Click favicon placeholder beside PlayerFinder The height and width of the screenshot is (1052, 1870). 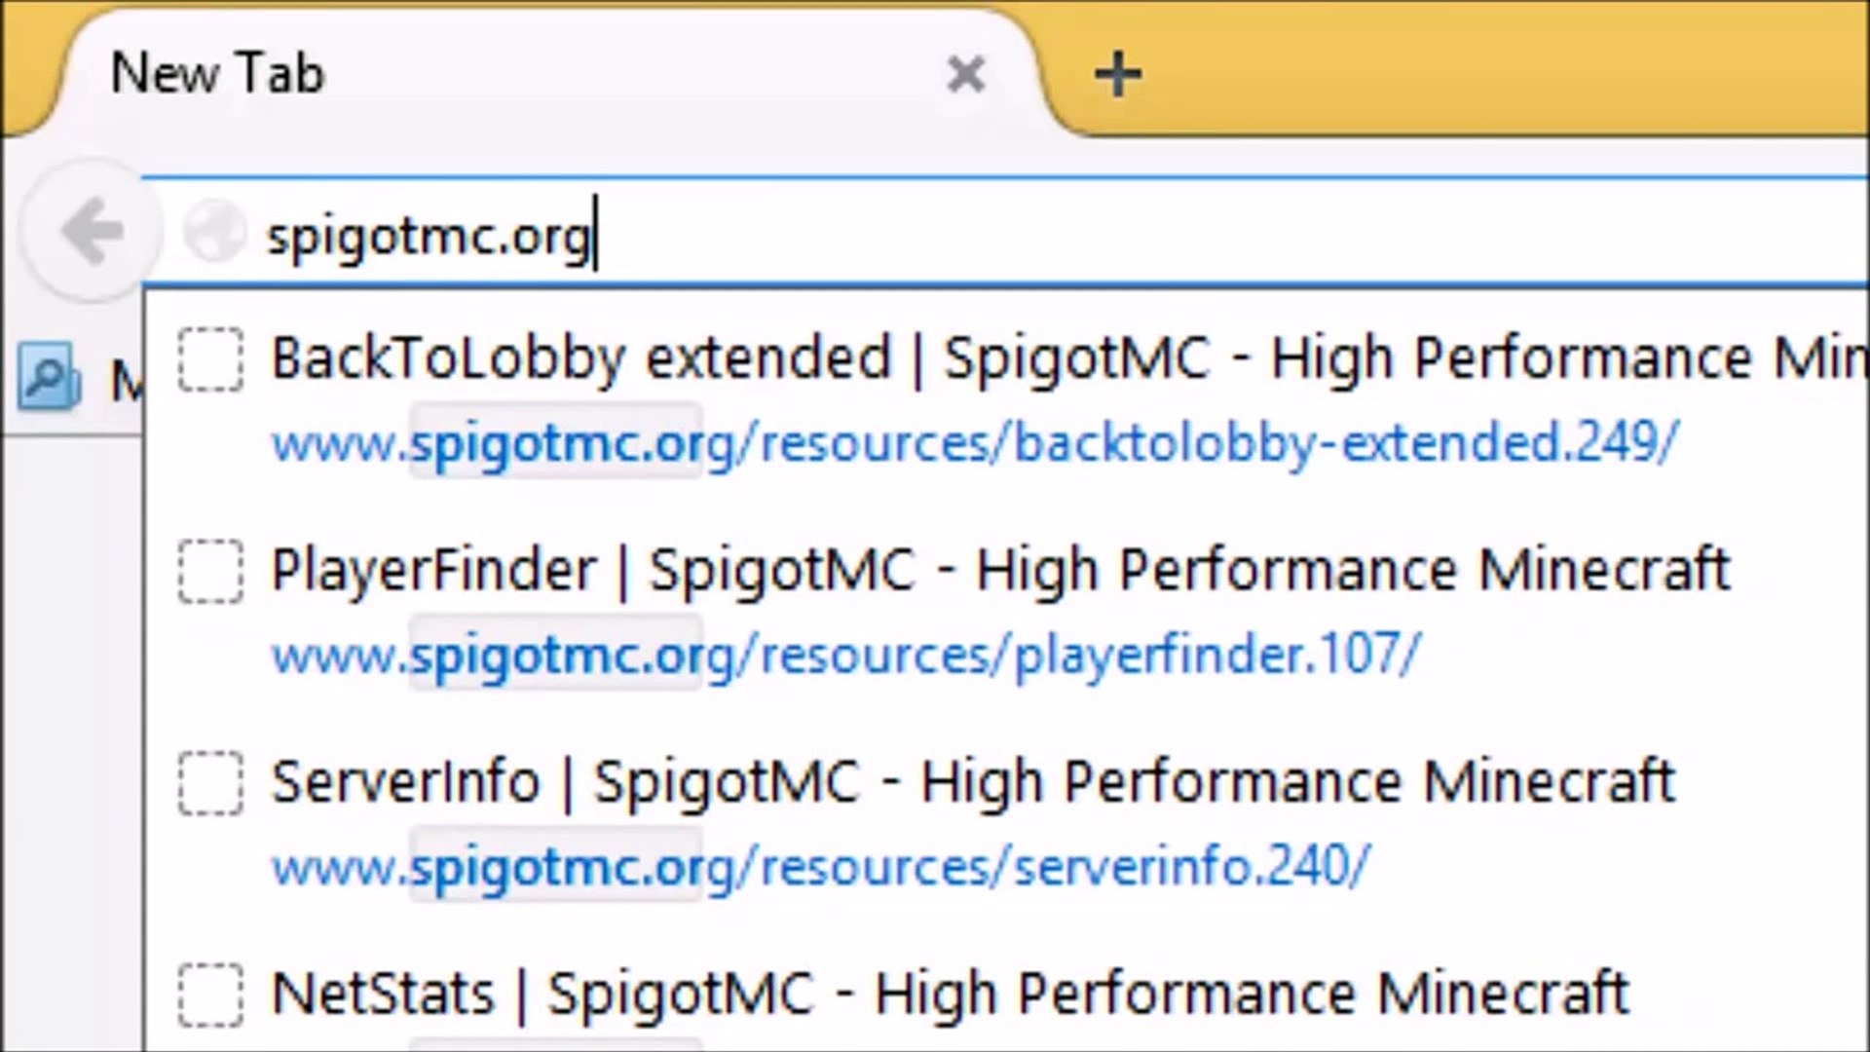tap(210, 572)
